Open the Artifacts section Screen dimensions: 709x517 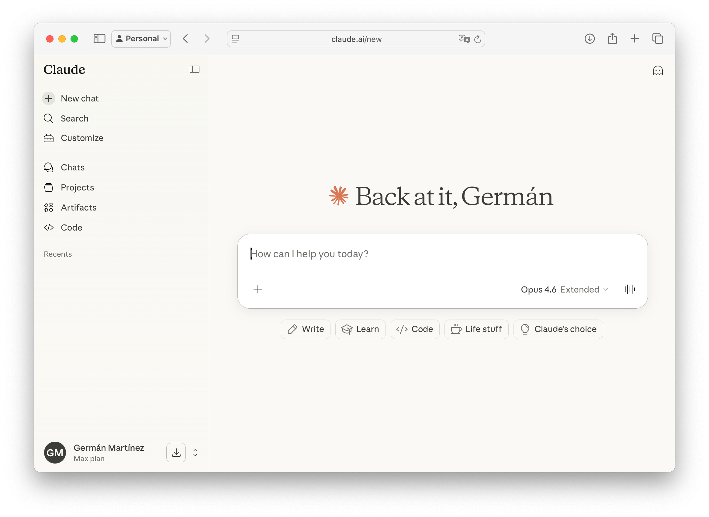tap(78, 207)
